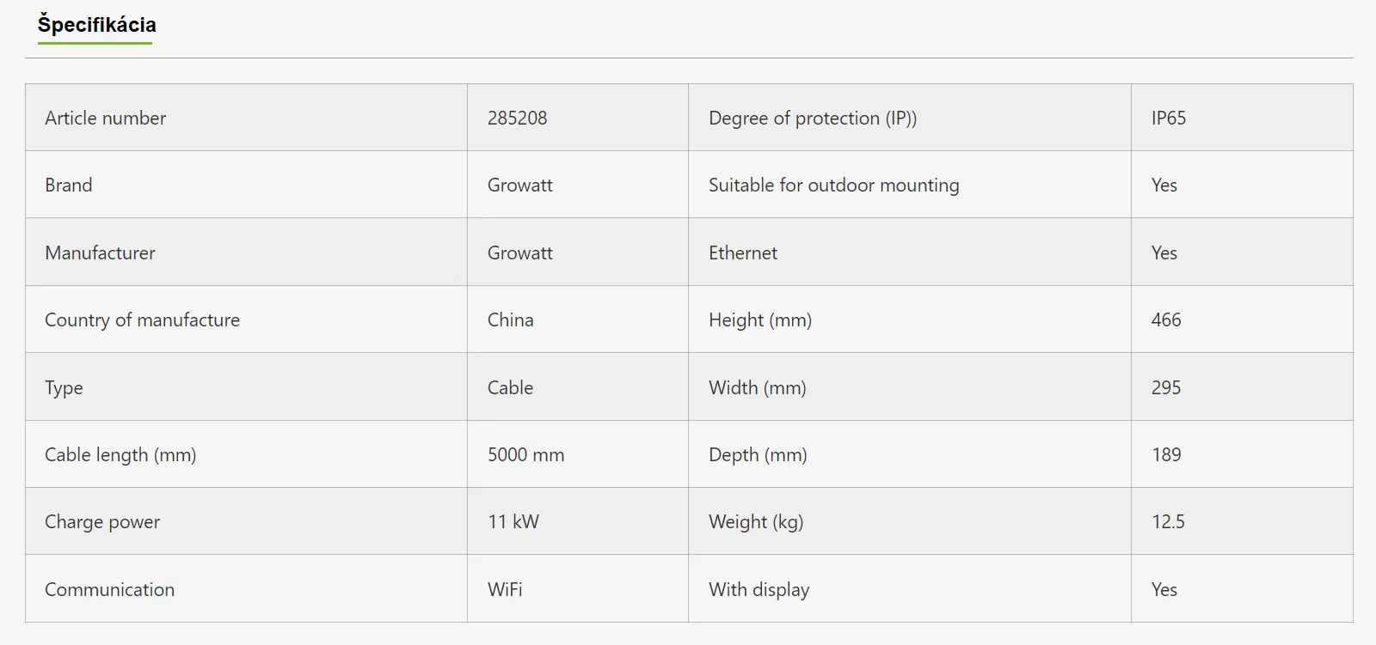1376x645 pixels.
Task: Select the Ethernet row Yes value
Action: pyautogui.click(x=1164, y=253)
